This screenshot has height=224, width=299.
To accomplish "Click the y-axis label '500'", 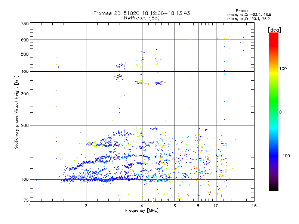I will tap(25, 54).
